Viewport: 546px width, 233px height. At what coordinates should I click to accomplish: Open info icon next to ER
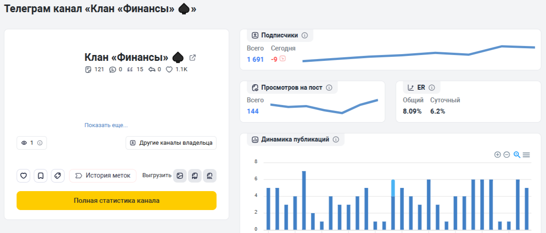[x=432, y=87]
